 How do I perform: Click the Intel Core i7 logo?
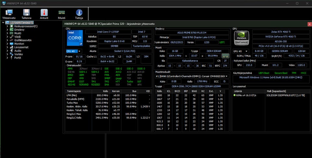click(x=74, y=39)
